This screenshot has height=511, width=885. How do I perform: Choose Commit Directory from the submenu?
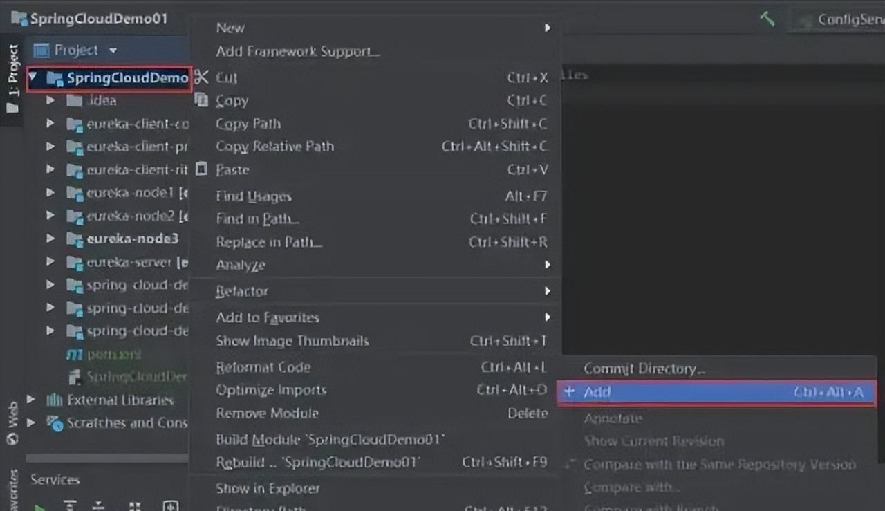644,369
